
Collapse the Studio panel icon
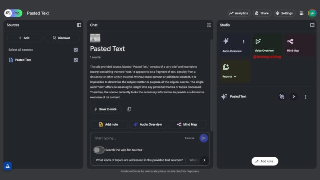[312, 25]
